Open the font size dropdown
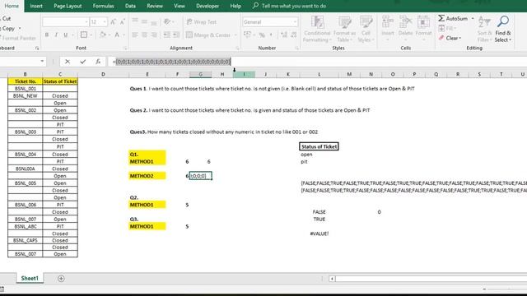Screen dimensions: 527x296 pyautogui.click(x=105, y=22)
